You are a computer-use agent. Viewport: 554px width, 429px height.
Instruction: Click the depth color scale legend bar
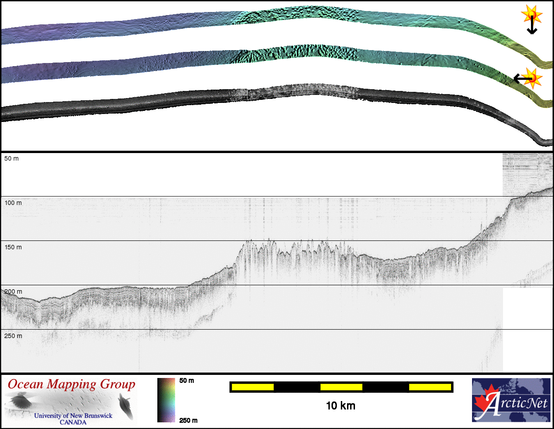click(166, 400)
